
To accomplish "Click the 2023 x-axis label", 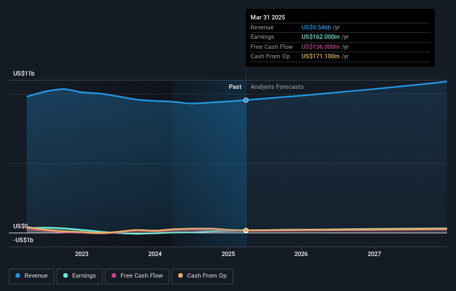I will (x=82, y=254).
